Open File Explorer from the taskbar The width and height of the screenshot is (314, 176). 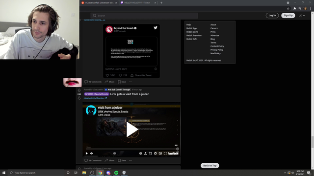tap(84, 173)
